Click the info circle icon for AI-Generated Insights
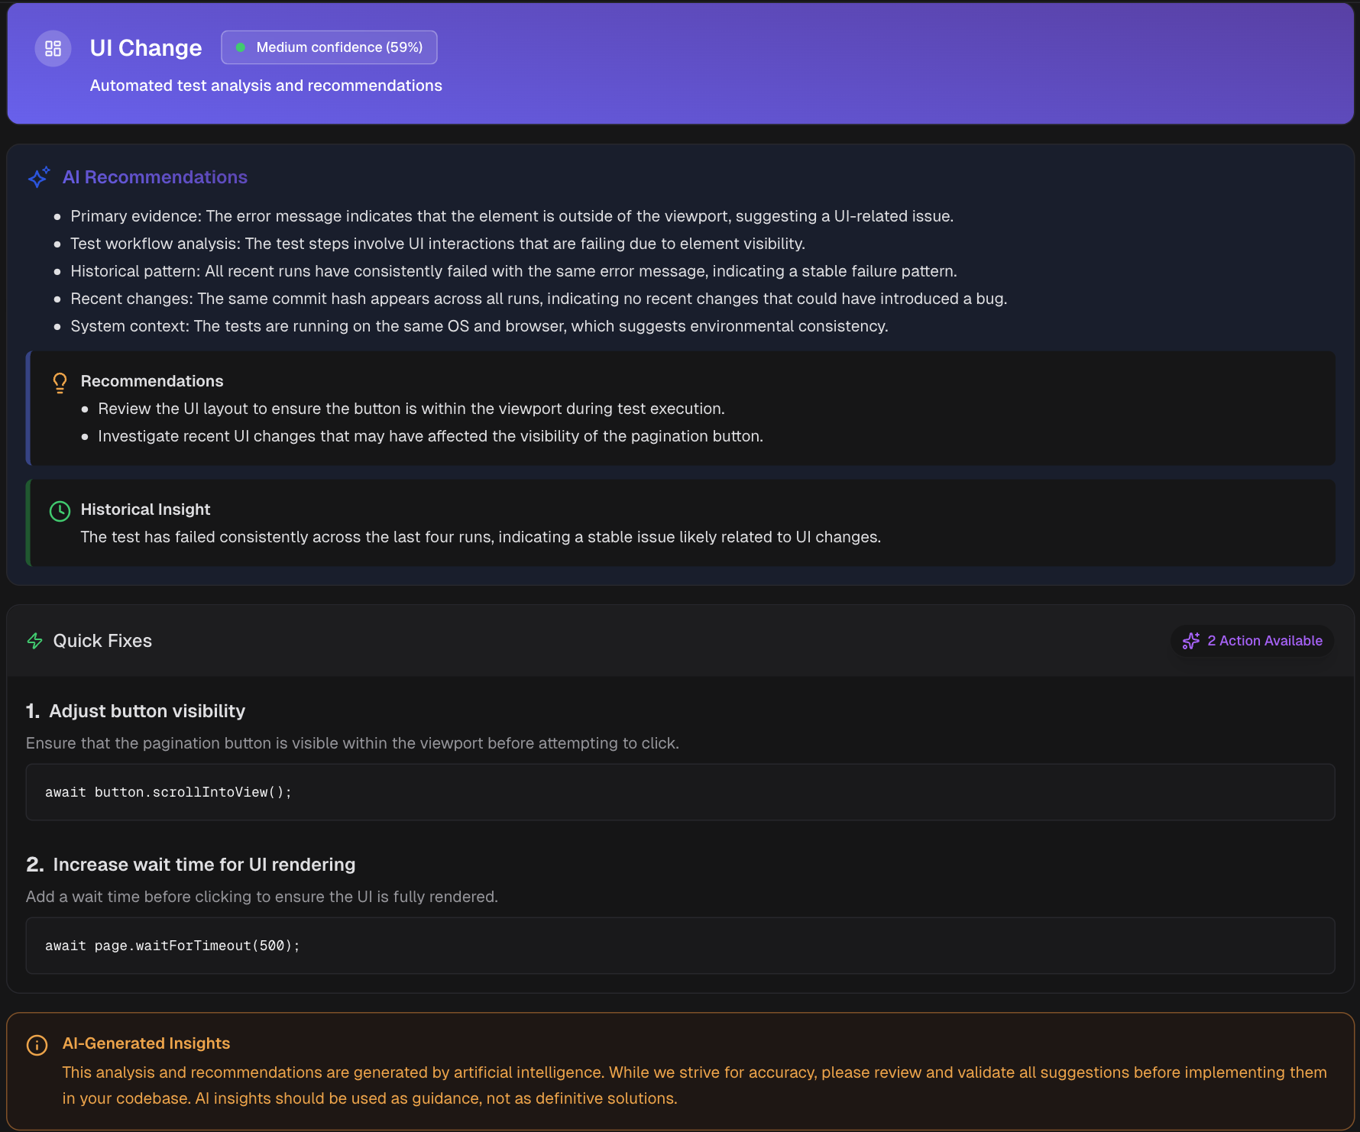1360x1132 pixels. [x=37, y=1045]
